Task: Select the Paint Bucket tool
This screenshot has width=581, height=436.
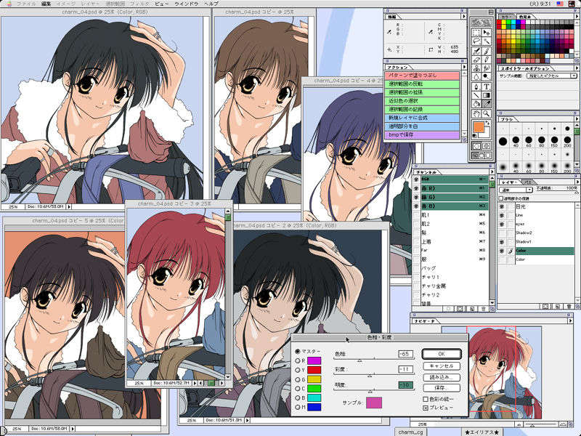Action: point(477,105)
